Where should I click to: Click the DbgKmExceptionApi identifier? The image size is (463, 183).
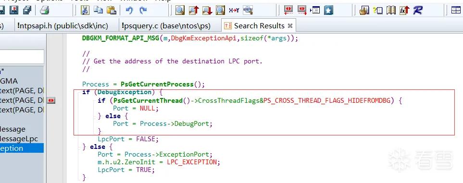coord(203,38)
